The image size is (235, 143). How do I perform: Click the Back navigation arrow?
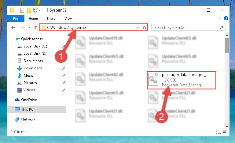(x=13, y=27)
